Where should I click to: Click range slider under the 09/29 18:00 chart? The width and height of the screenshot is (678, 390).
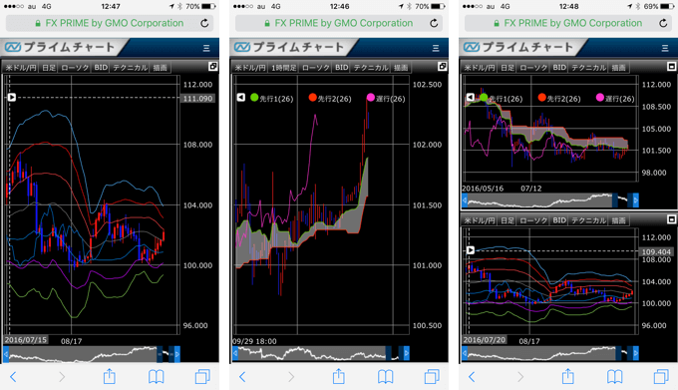[x=321, y=354]
